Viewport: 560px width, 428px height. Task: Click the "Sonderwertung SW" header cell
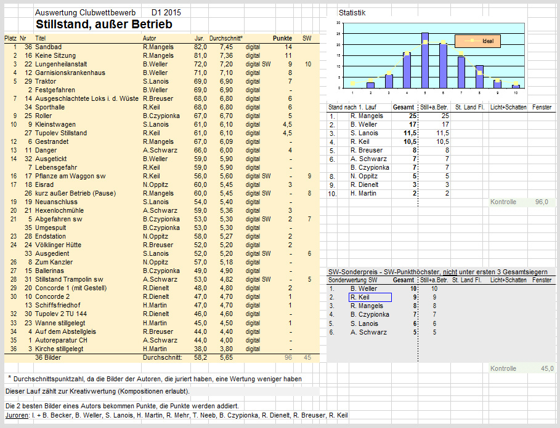coord(352,280)
